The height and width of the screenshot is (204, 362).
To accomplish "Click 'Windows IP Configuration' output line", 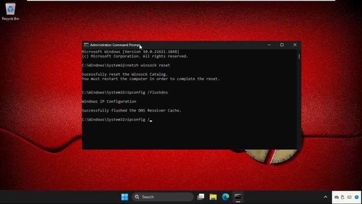I will click(109, 101).
